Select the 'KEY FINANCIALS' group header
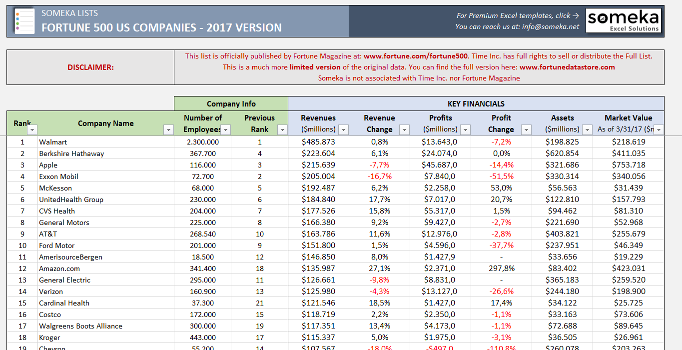This screenshot has height=350, width=682. coord(476,104)
